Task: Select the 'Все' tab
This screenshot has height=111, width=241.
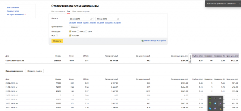Action: [69, 11]
